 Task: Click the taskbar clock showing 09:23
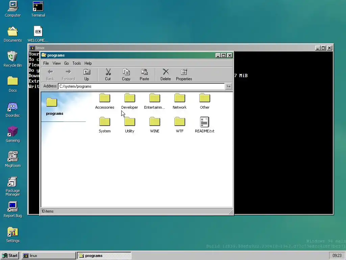pos(337,256)
